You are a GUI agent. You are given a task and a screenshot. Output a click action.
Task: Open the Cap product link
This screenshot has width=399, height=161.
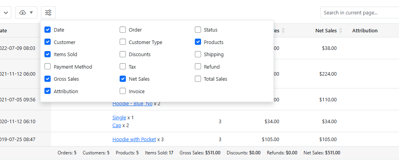pos(117,125)
